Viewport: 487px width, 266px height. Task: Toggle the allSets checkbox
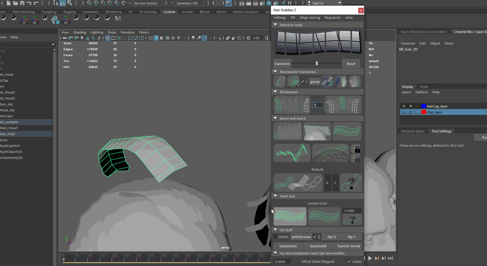[275, 237]
